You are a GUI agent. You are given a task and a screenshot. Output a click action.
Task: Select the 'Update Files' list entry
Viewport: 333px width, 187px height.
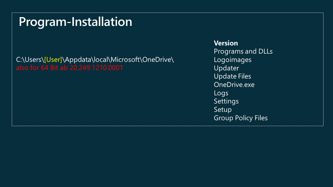(x=232, y=76)
